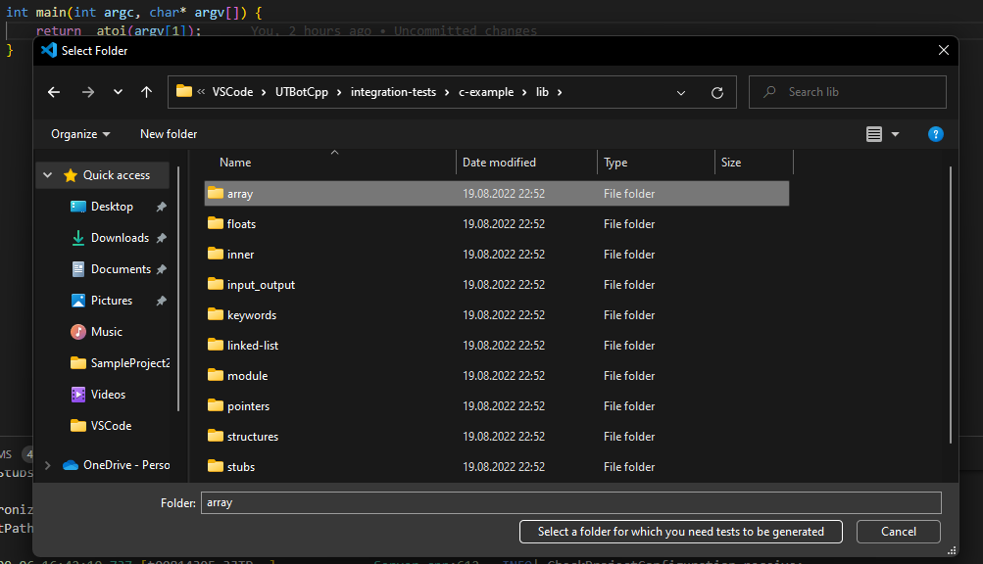Expand the chevron after lib in breadcrumb
This screenshot has height=564, width=983.
560,92
